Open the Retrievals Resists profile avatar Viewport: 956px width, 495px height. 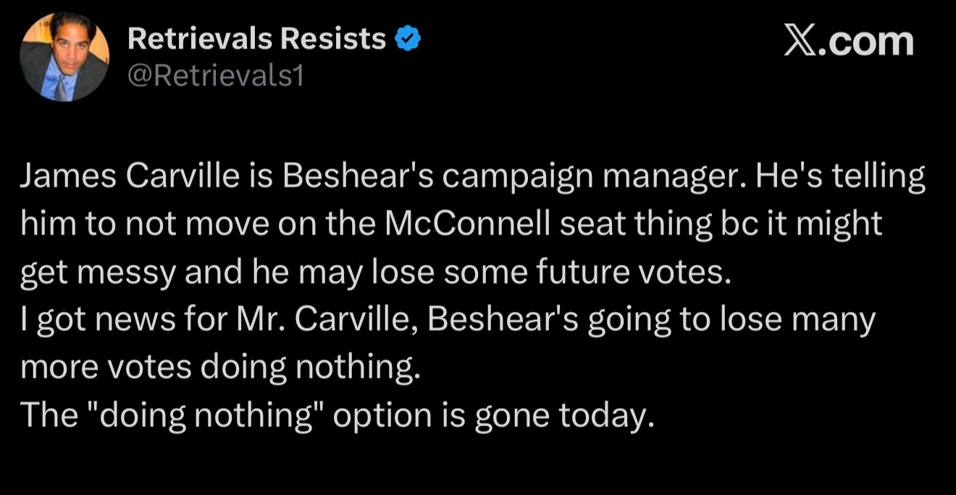coord(64,57)
